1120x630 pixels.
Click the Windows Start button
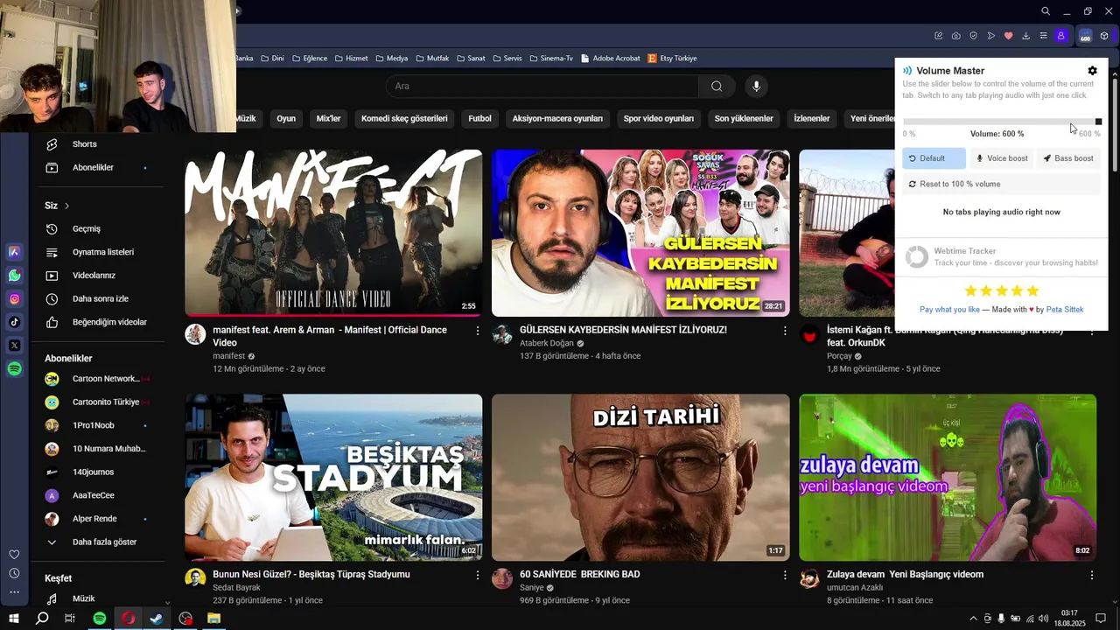point(14,619)
